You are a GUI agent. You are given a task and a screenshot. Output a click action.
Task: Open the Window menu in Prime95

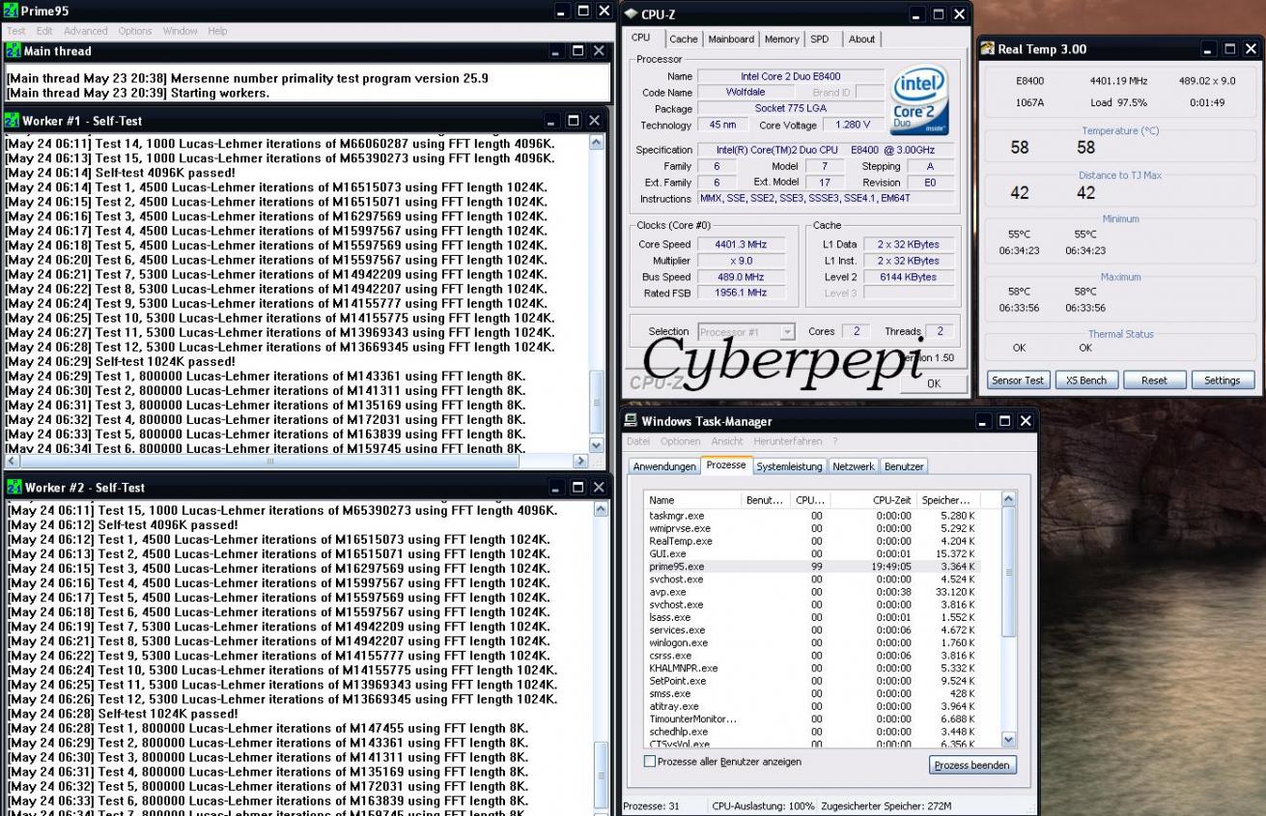(x=180, y=31)
